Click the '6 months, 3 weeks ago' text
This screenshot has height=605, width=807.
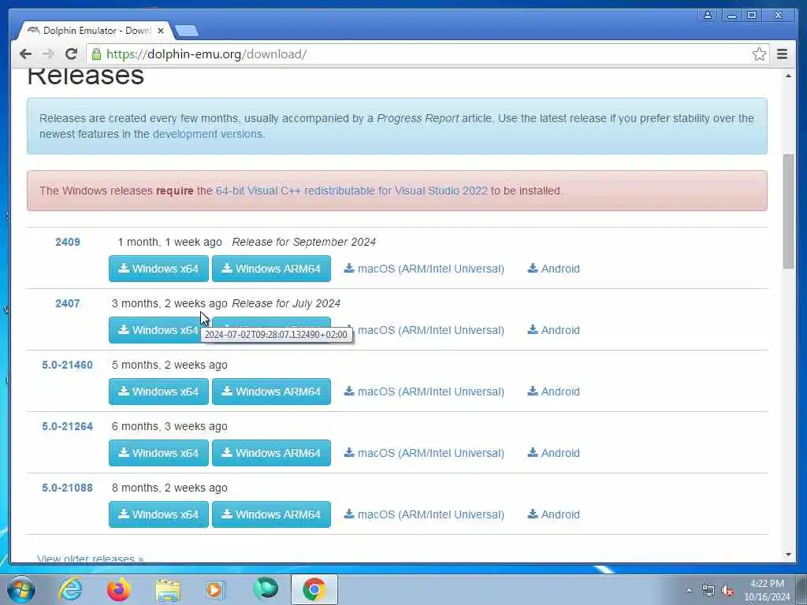pyautogui.click(x=169, y=426)
